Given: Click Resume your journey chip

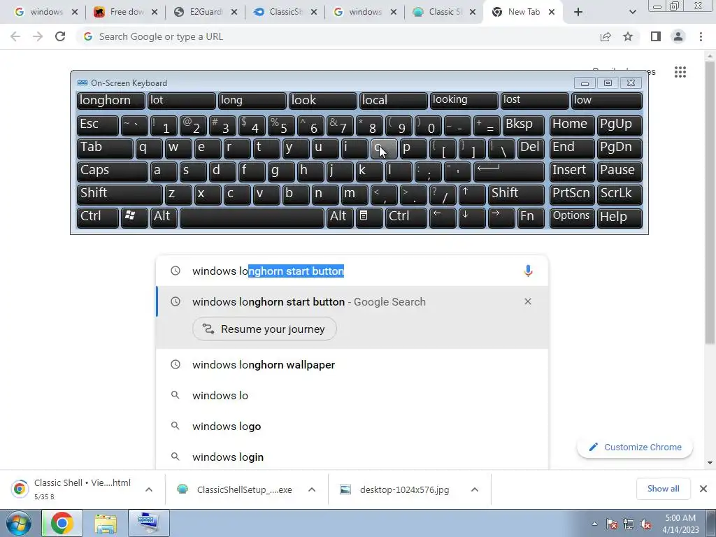Looking at the screenshot, I should point(264,329).
